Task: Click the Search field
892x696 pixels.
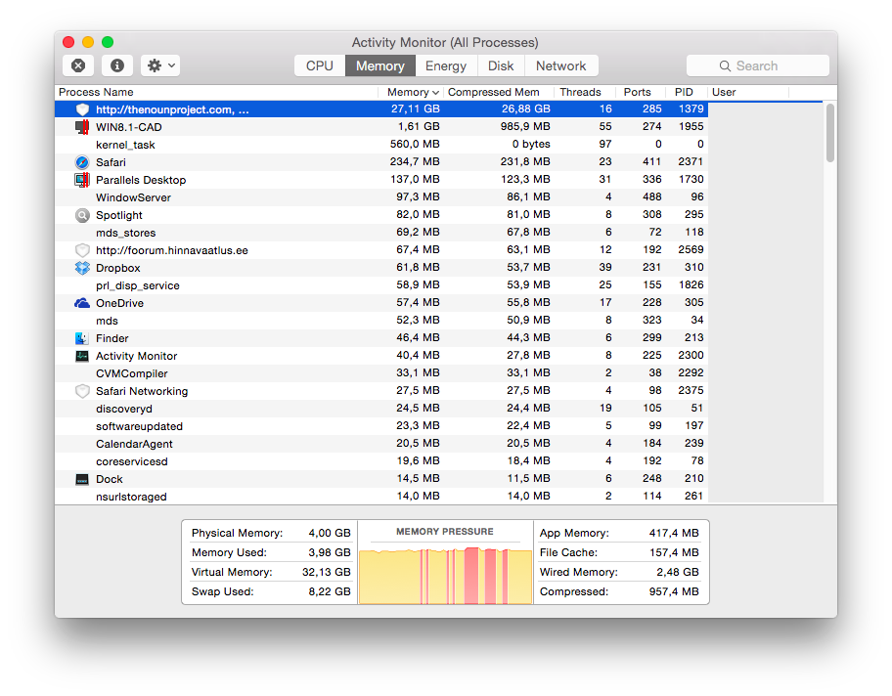Action: 757,65
